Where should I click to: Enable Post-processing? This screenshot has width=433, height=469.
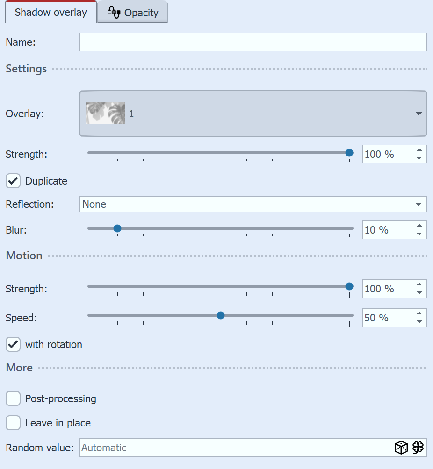click(13, 398)
